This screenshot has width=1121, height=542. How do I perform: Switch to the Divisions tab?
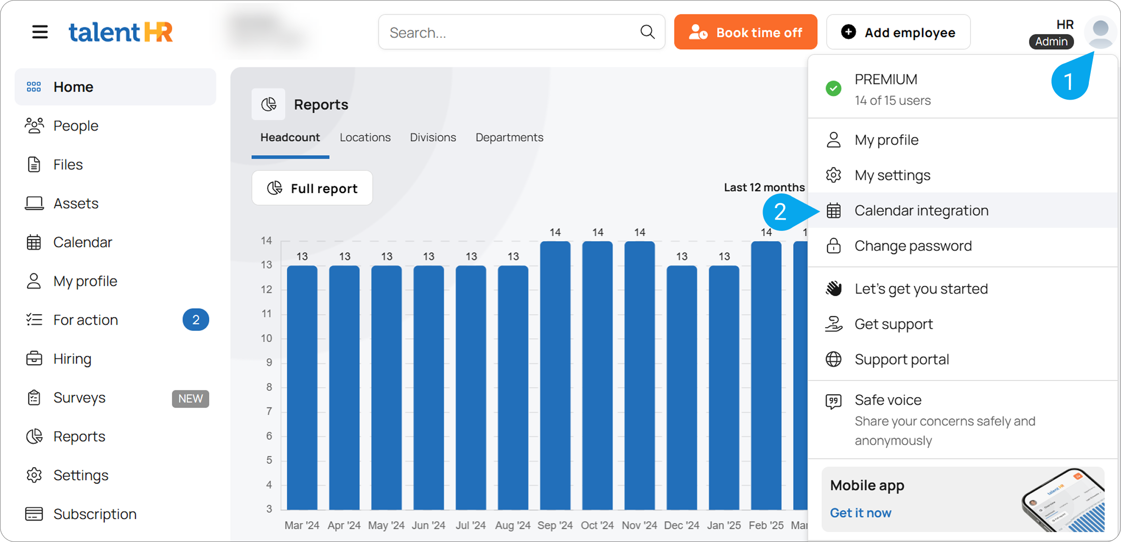click(433, 138)
